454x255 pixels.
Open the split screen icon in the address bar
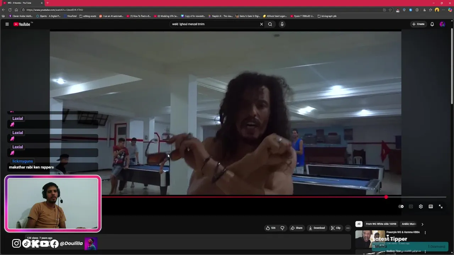pos(384,10)
